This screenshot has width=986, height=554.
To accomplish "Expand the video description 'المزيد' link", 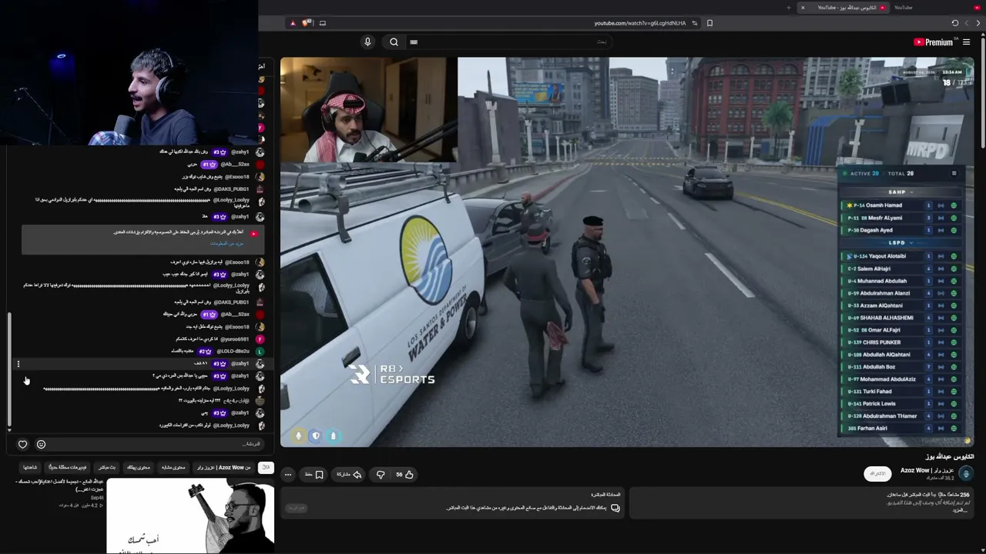I will [x=959, y=510].
